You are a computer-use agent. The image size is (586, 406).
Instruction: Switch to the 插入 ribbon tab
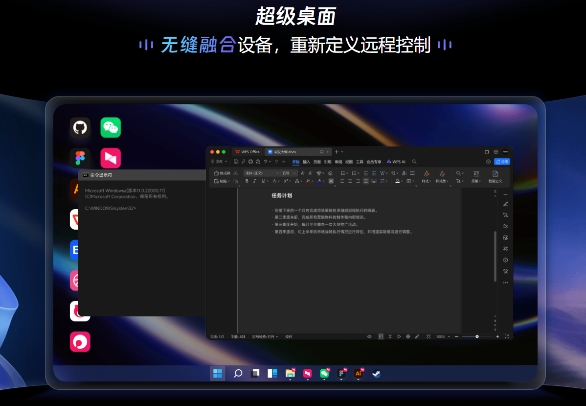pos(306,162)
